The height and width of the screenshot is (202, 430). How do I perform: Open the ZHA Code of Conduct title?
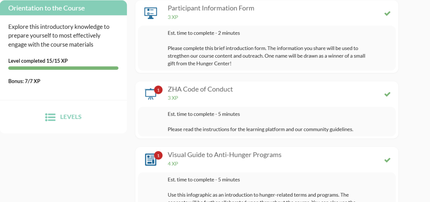pyautogui.click(x=200, y=89)
